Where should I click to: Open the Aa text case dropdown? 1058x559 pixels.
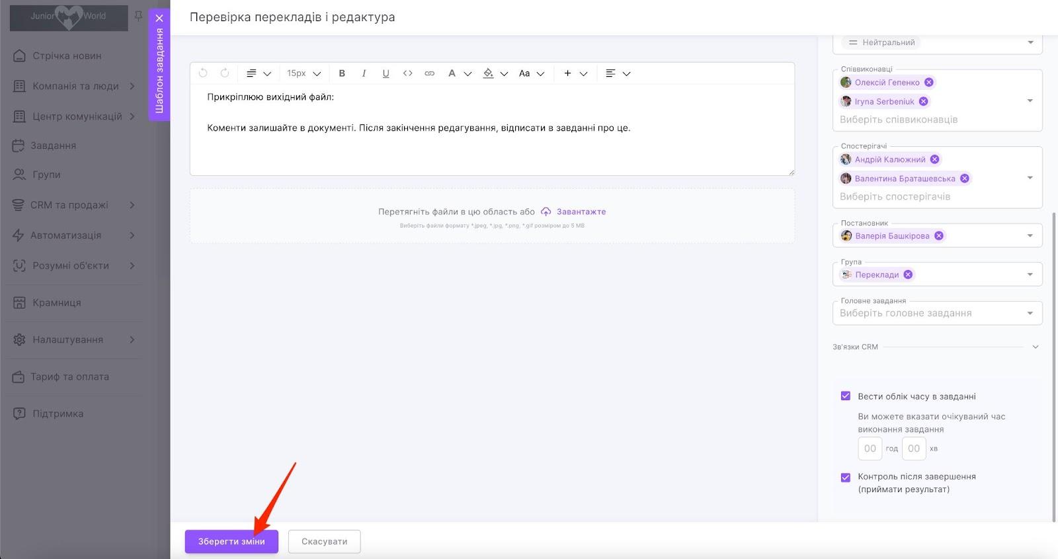click(531, 73)
